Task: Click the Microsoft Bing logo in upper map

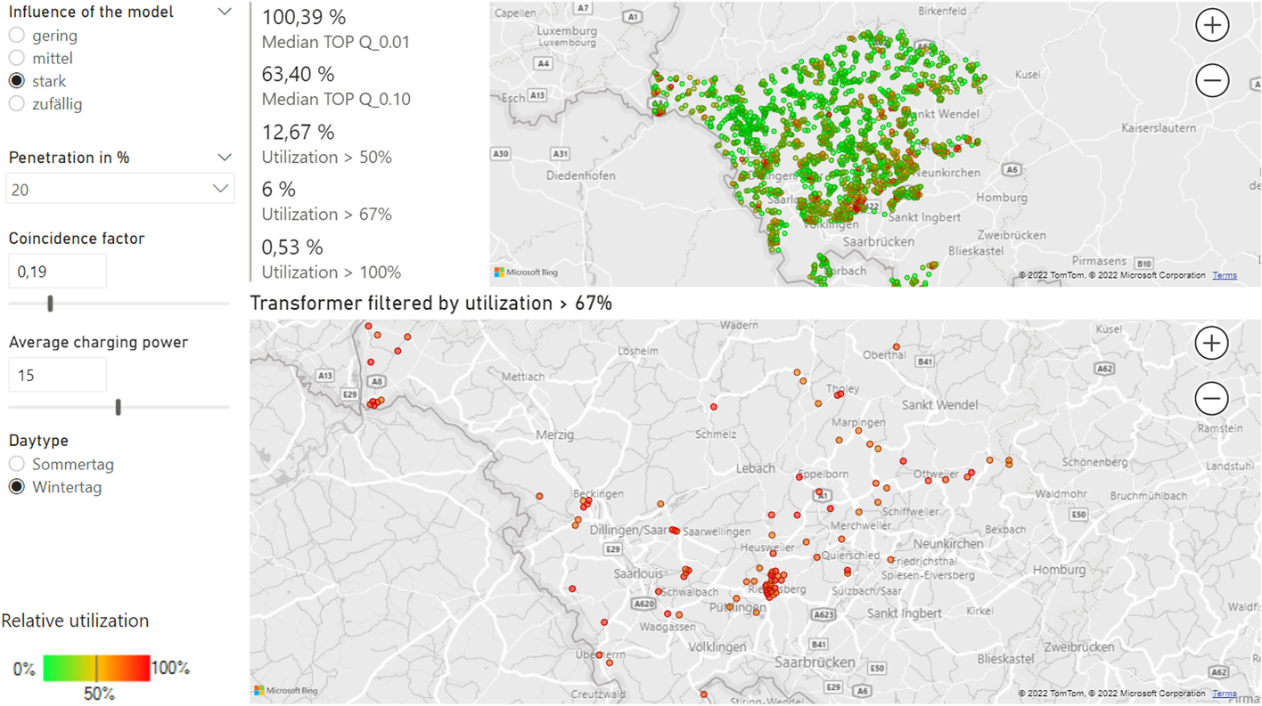Action: [526, 272]
